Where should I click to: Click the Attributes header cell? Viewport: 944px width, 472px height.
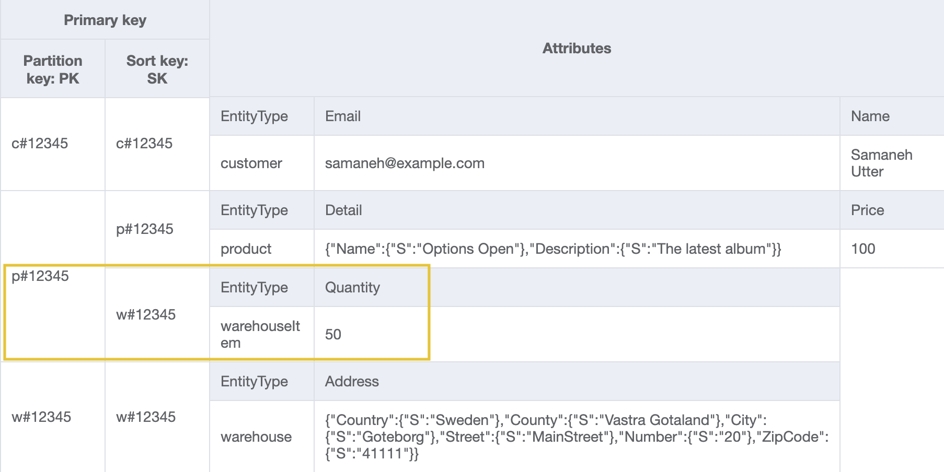[x=577, y=48]
